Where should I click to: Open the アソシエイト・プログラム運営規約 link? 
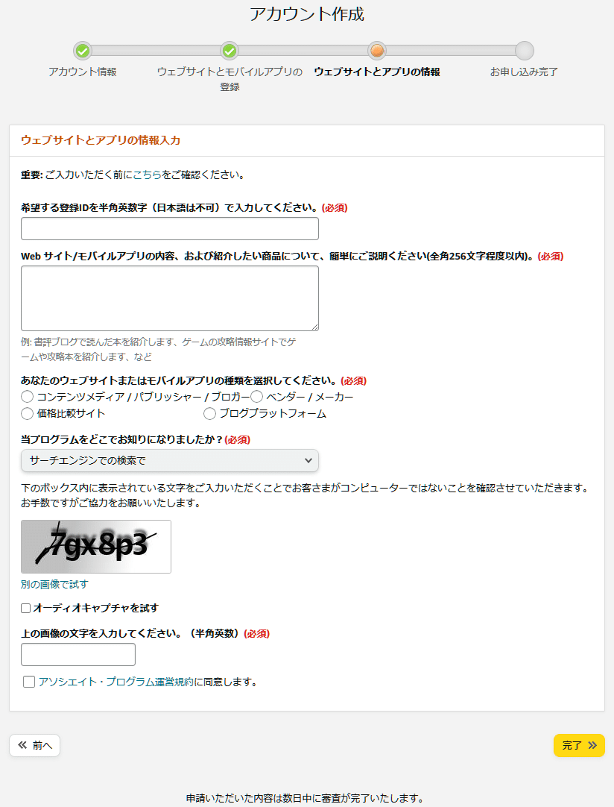tap(116, 682)
